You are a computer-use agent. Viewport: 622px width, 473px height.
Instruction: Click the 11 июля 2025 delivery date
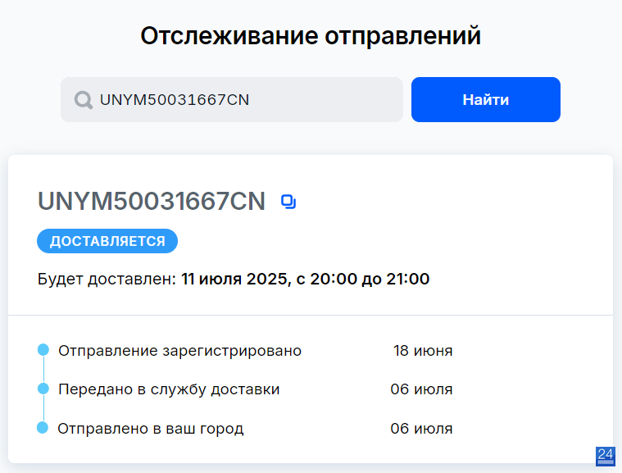pyautogui.click(x=234, y=279)
